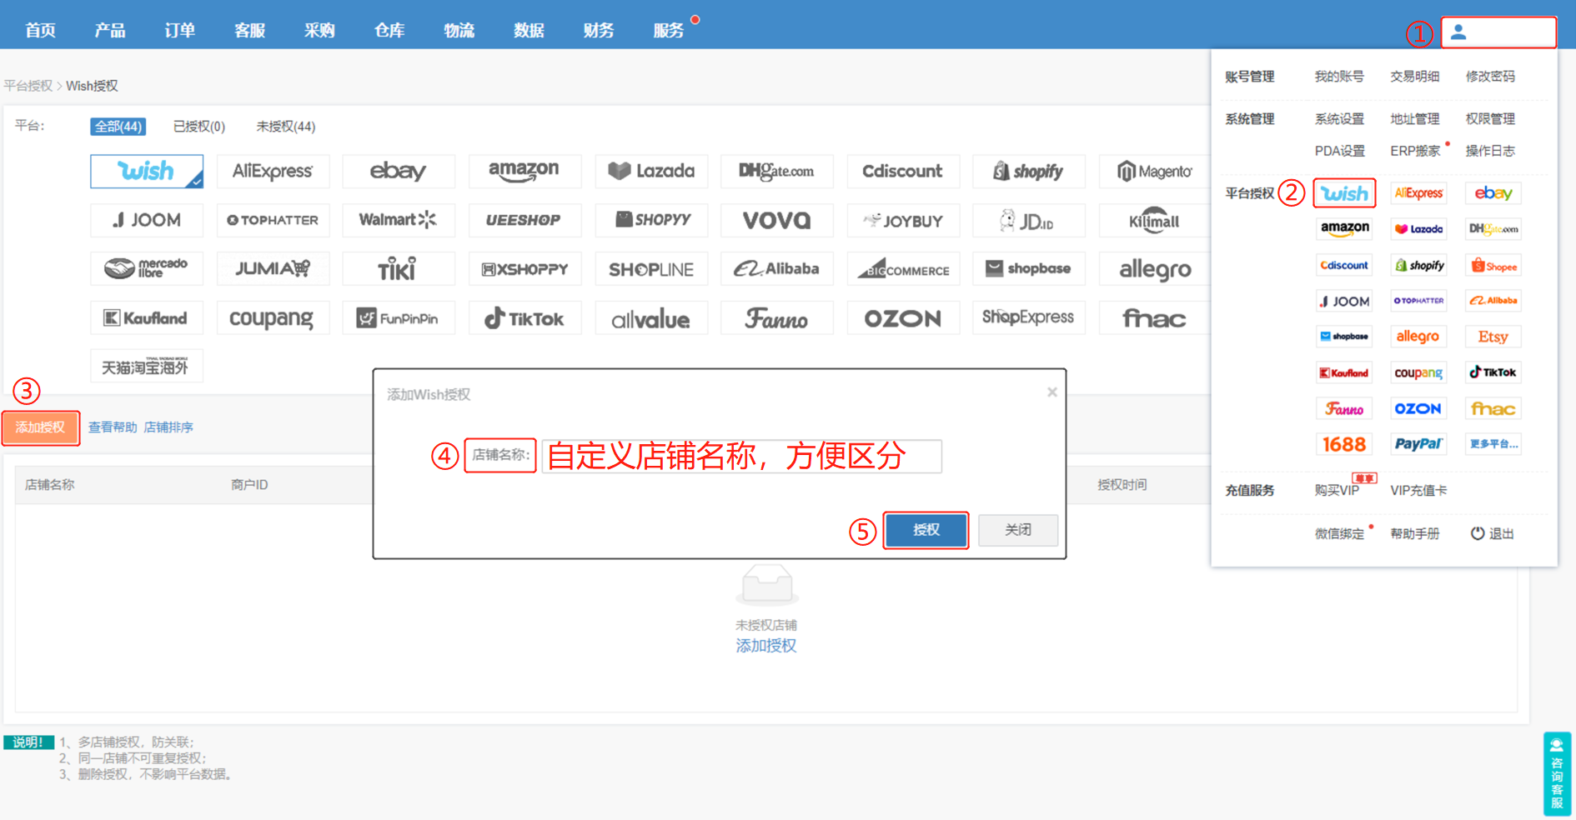Click 退出 to log out

[1492, 533]
